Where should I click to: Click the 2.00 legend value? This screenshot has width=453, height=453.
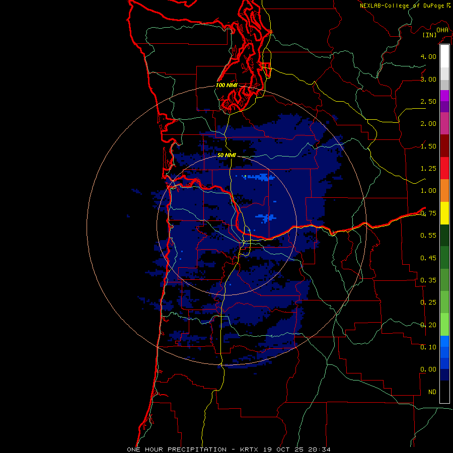(x=428, y=124)
